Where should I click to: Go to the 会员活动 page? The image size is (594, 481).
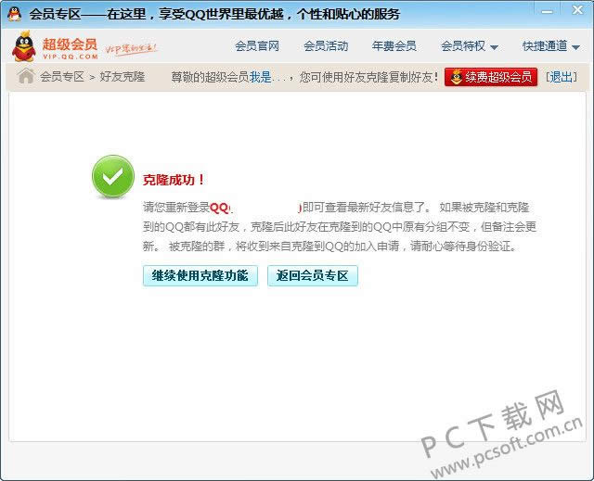pyautogui.click(x=326, y=46)
